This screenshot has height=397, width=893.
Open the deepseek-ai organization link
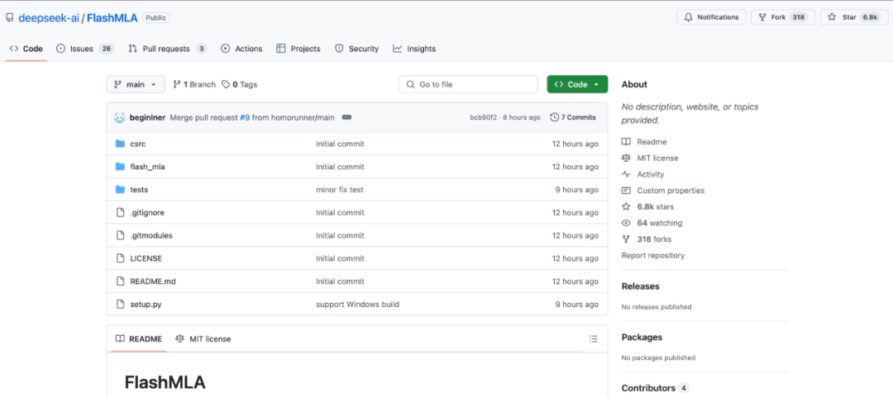tap(49, 17)
